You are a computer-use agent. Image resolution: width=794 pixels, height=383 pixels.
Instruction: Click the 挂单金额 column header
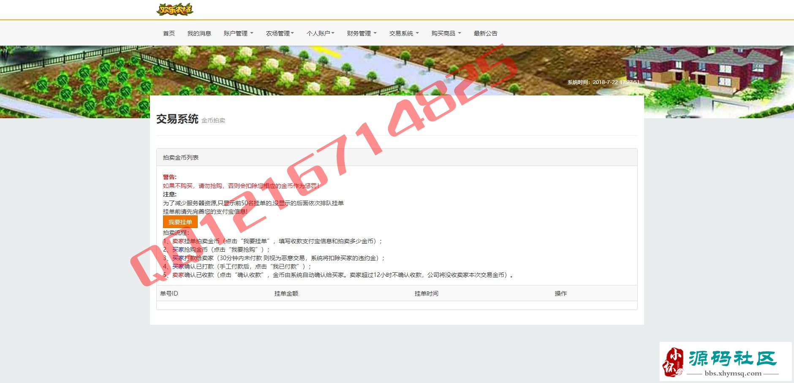[x=286, y=293]
